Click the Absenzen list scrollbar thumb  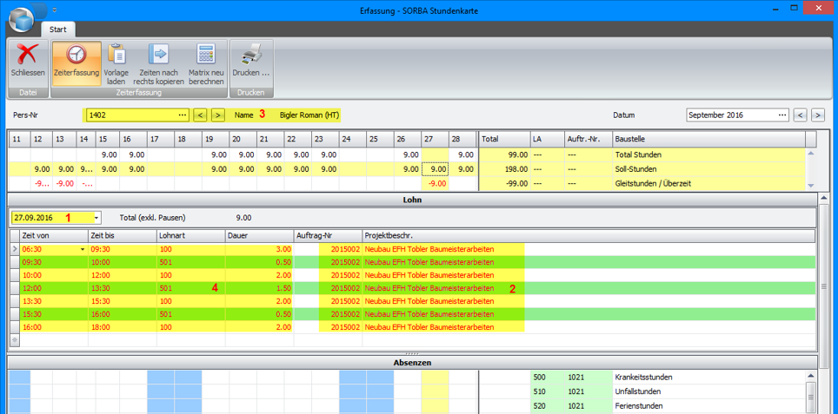(810, 398)
